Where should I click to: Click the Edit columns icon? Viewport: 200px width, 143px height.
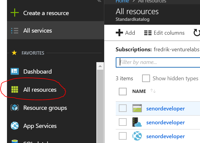pyautogui.click(x=148, y=33)
